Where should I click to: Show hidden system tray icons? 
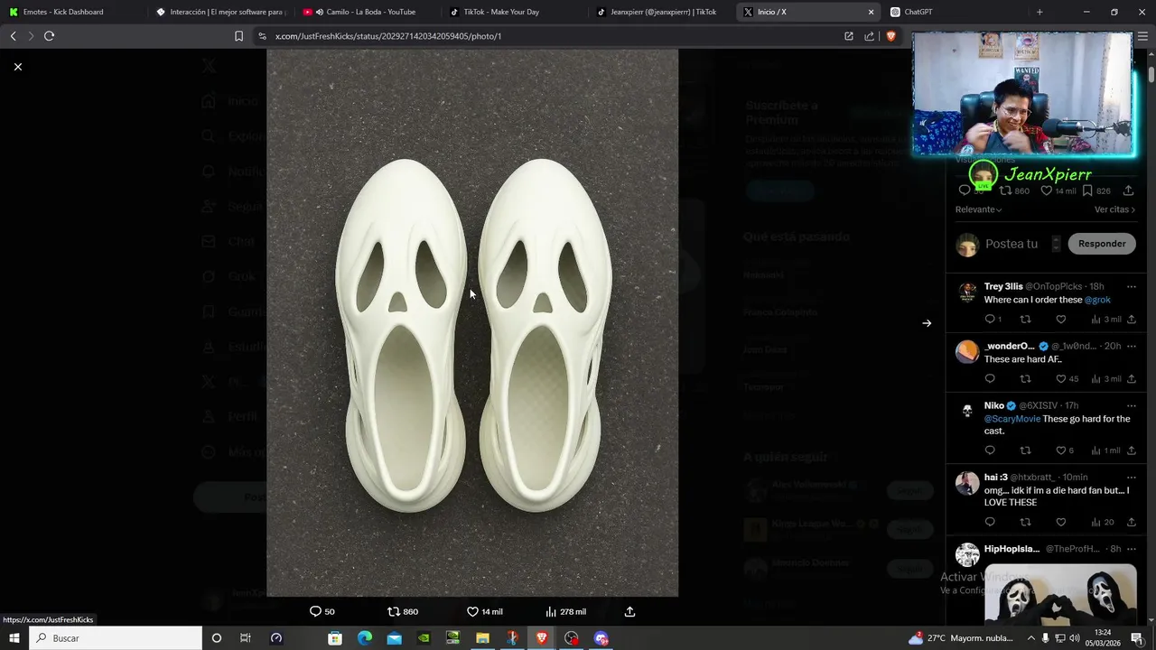click(1031, 638)
